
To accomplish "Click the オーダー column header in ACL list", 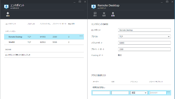I will 96,82.
